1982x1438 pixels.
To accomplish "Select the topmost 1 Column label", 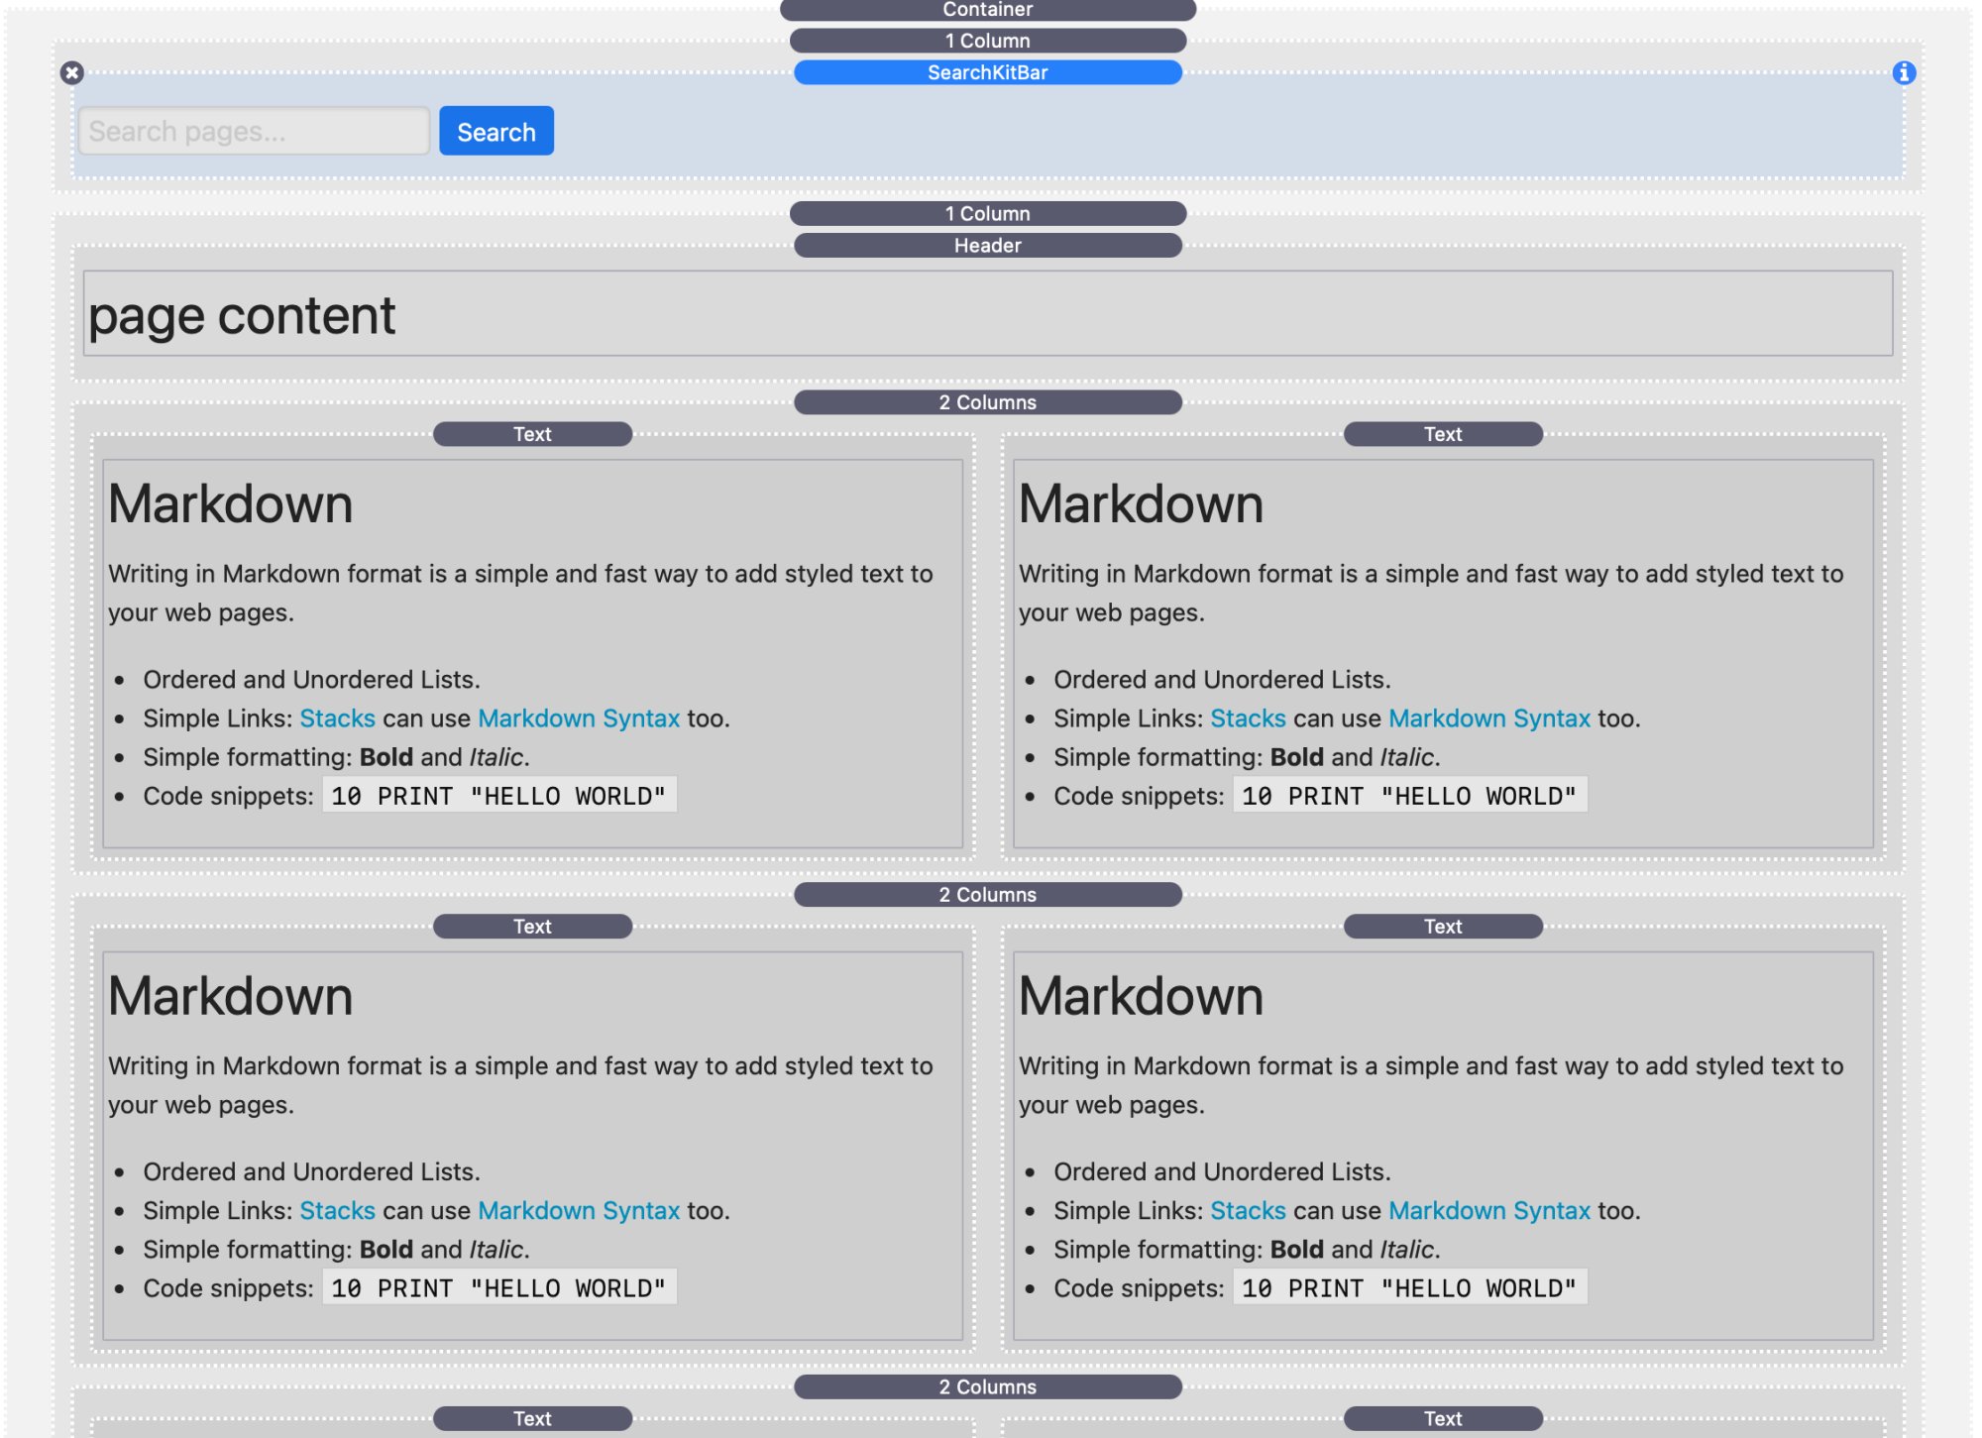I will point(987,41).
